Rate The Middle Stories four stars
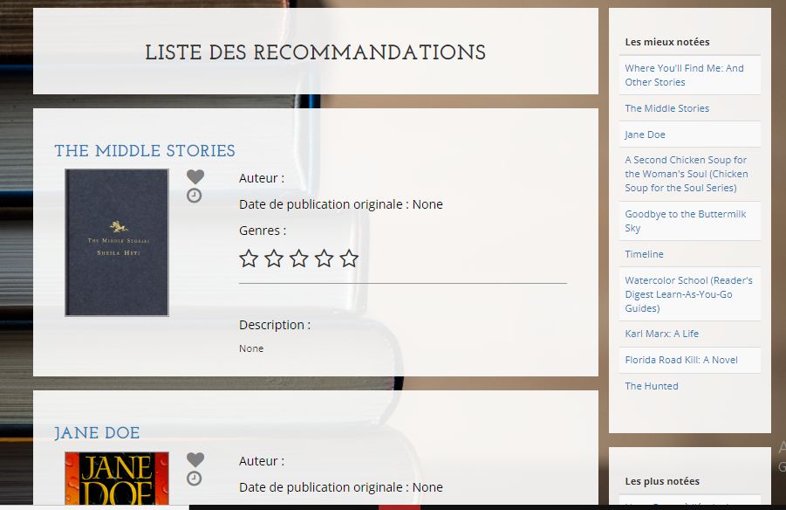The image size is (786, 510). click(324, 258)
